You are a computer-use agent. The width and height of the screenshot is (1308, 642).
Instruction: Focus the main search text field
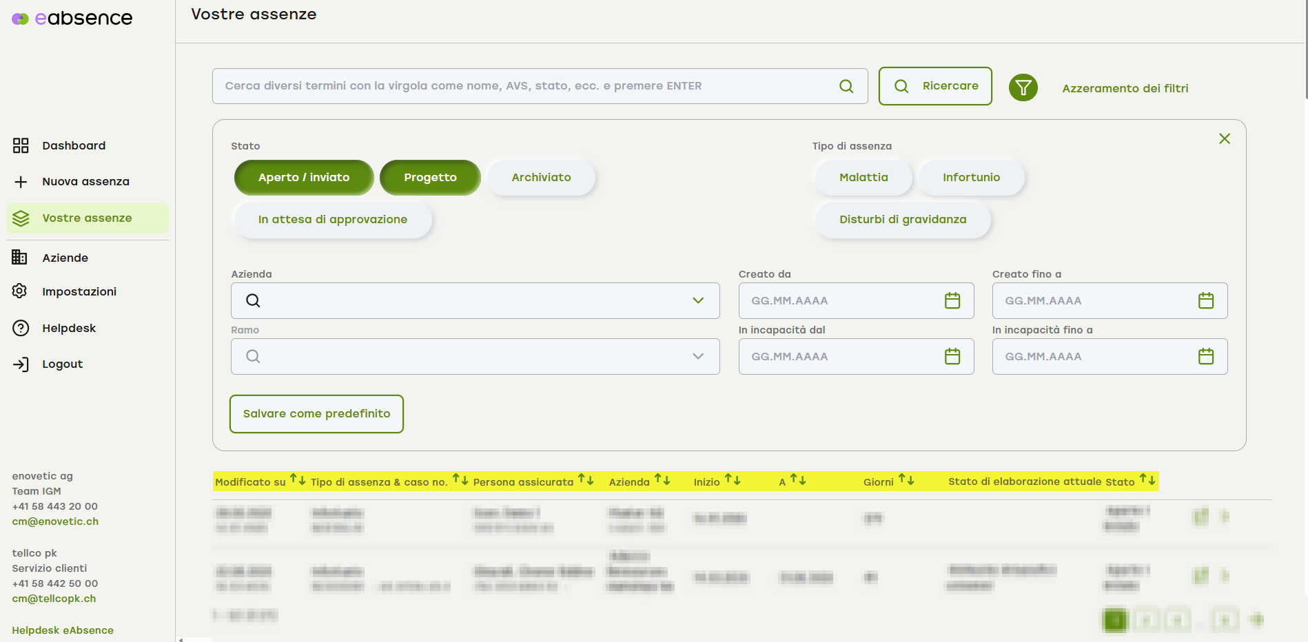click(524, 86)
